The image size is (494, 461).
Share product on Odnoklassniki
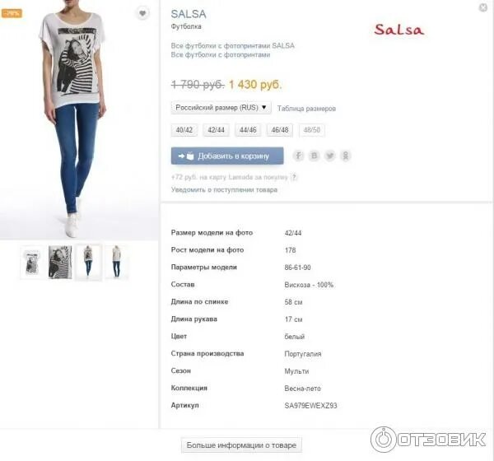[346, 156]
